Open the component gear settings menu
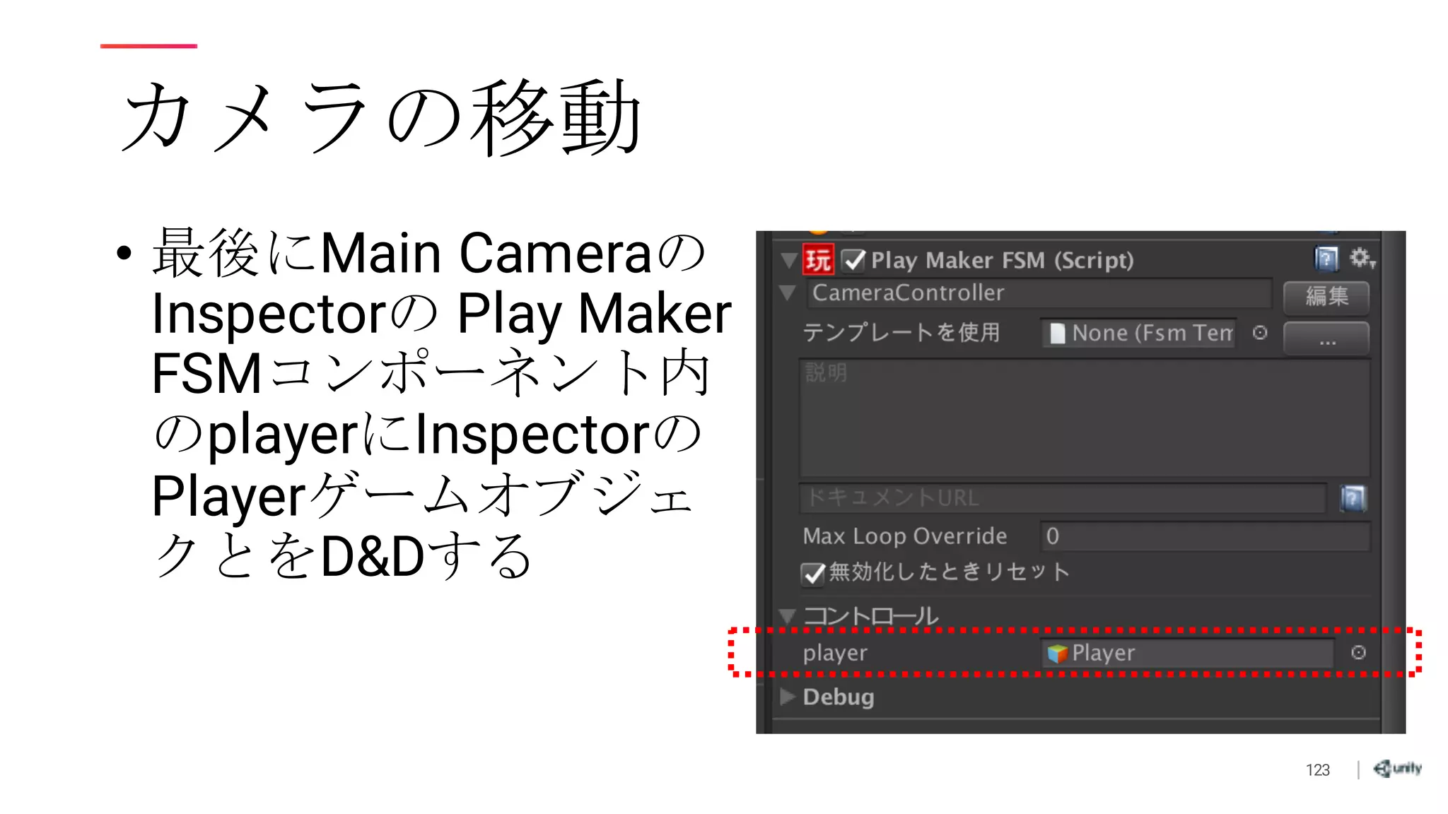The image size is (1448, 814). tap(1362, 259)
